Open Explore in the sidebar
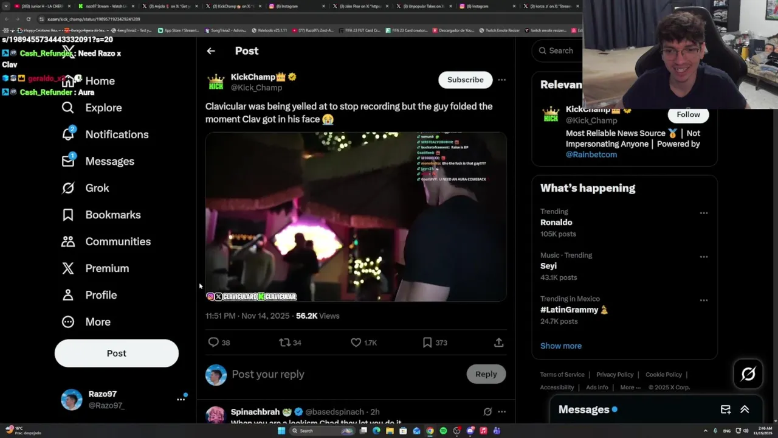The image size is (778, 438). click(x=92, y=108)
